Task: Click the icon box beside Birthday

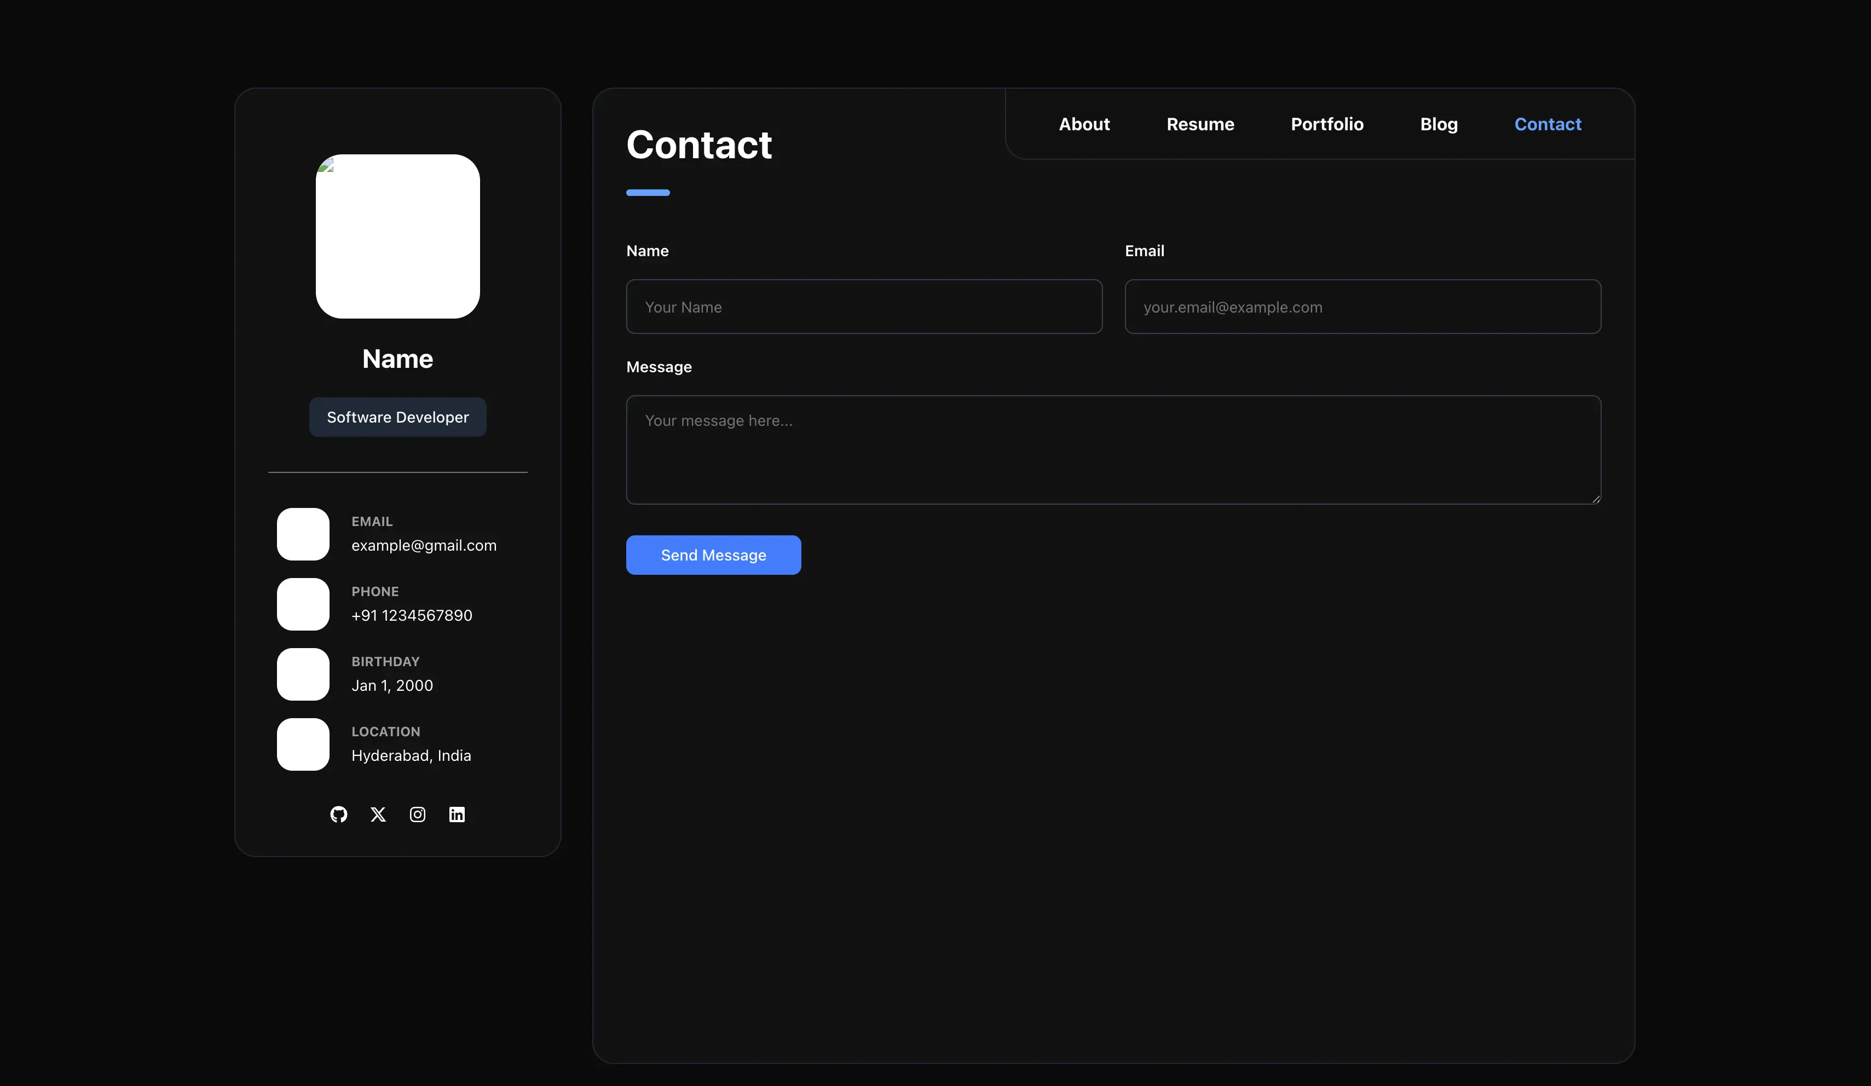Action: pyautogui.click(x=303, y=674)
